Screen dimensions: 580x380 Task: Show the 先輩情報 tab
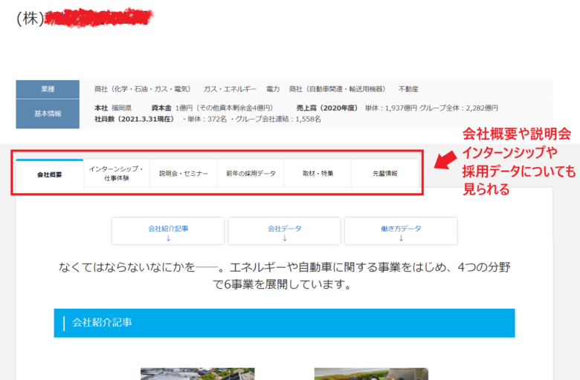(385, 173)
